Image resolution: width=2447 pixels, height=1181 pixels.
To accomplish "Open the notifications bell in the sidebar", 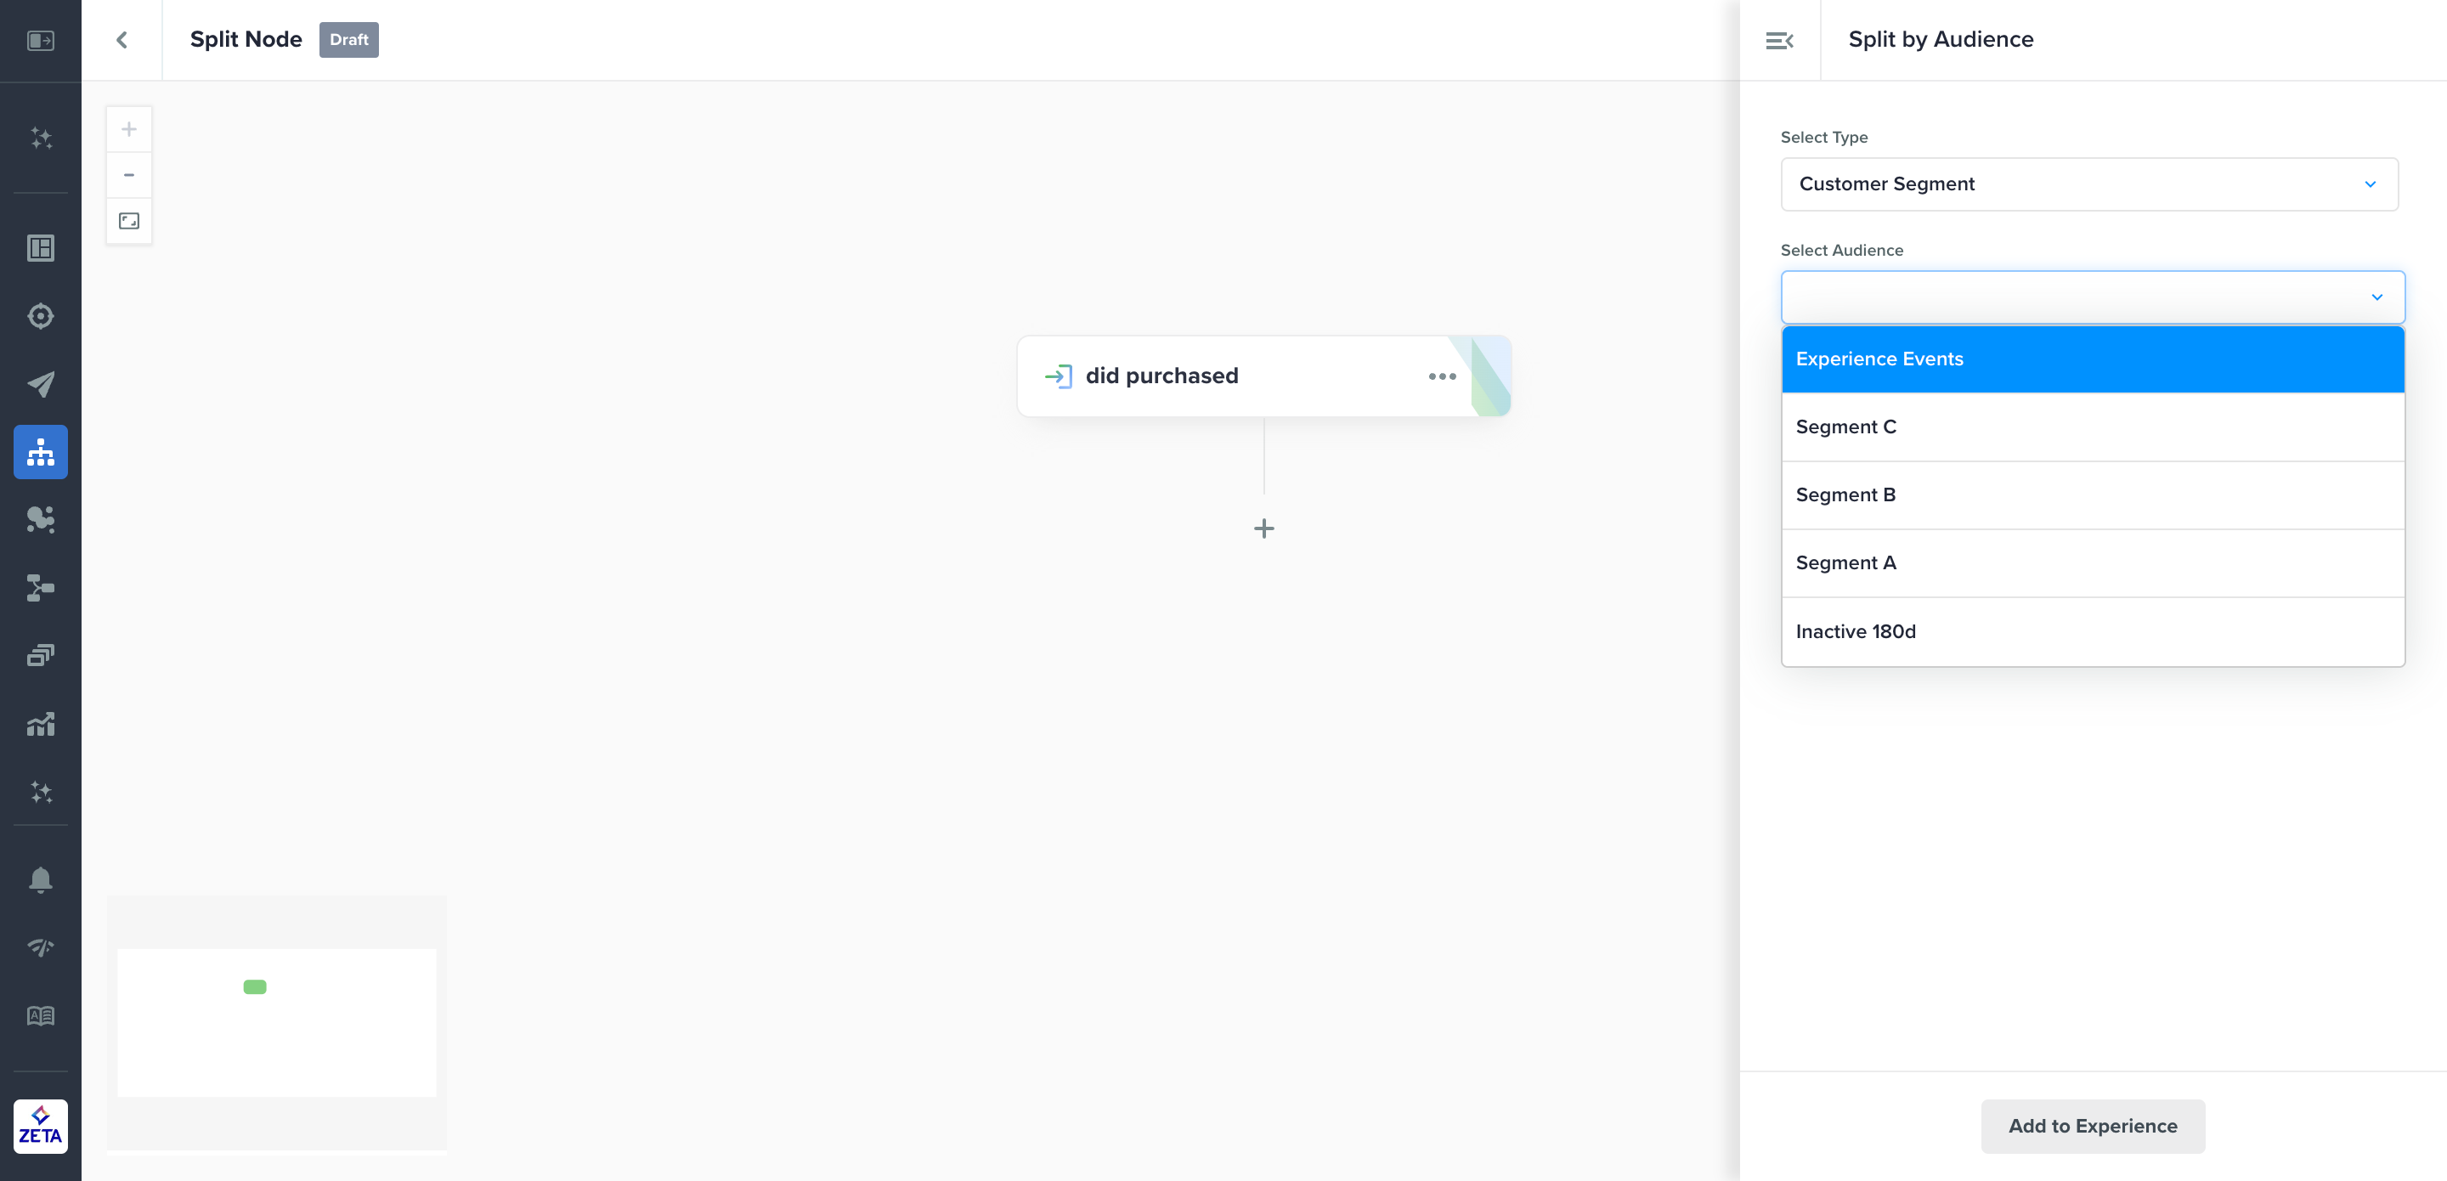I will [x=41, y=879].
